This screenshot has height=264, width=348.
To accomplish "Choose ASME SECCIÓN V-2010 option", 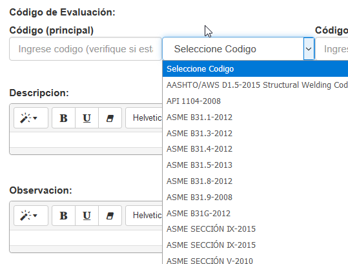I will [x=255, y=259].
